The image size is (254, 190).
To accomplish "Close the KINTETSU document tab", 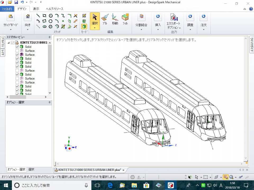I will [x=124, y=170].
